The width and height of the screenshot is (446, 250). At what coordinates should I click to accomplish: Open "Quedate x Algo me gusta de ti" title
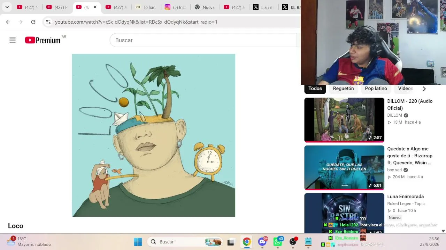(x=410, y=156)
